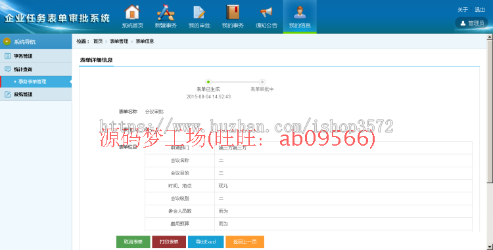The image size is (493, 250).
Task: Click 首页 in the breadcrumb
Action: [98, 41]
